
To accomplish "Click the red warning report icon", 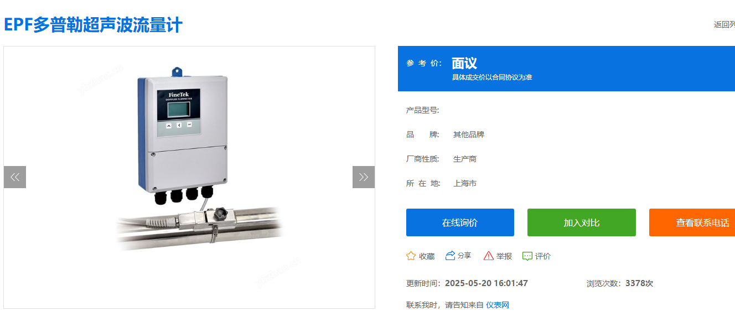I will click(489, 256).
